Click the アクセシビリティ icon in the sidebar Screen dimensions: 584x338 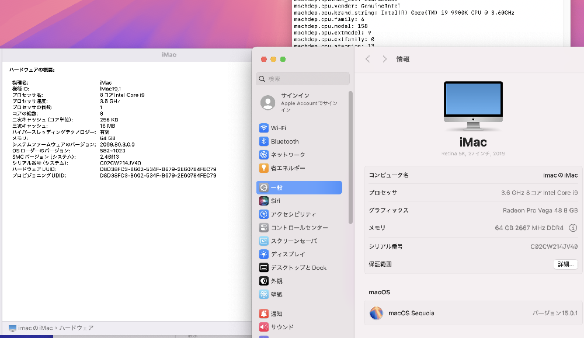click(x=264, y=214)
